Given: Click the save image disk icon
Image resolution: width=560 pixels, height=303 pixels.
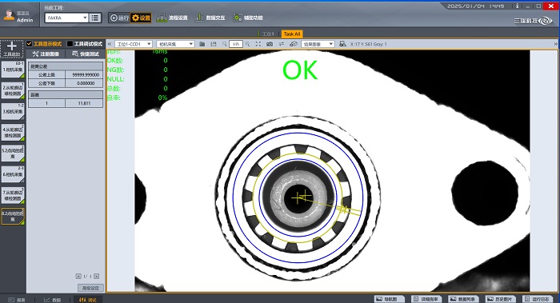Looking at the screenshot, I should point(214,44).
